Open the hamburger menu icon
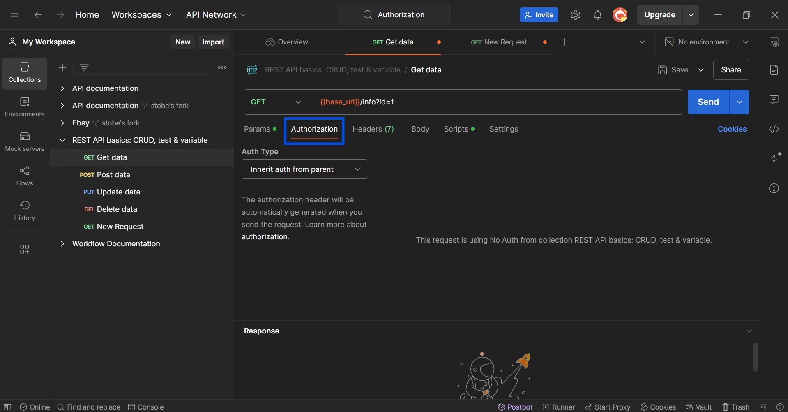 pos(14,15)
